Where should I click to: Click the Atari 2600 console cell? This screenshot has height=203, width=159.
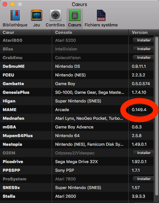coord(65,196)
